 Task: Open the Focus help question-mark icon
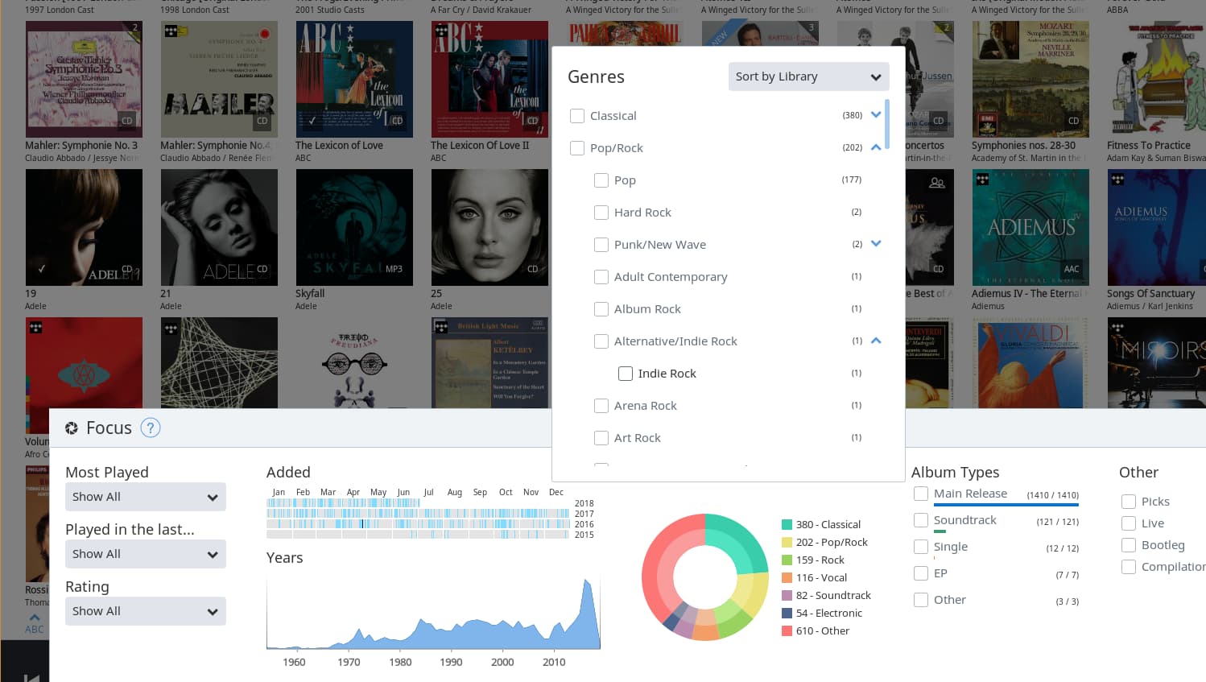pos(151,428)
